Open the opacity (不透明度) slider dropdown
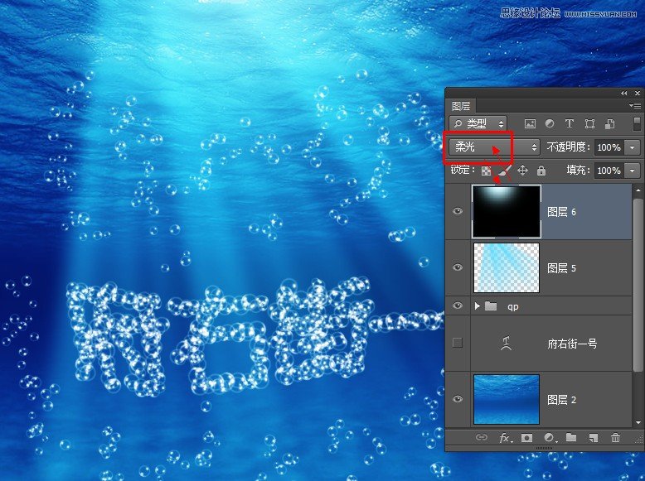Image resolution: width=645 pixels, height=481 pixels. [633, 147]
